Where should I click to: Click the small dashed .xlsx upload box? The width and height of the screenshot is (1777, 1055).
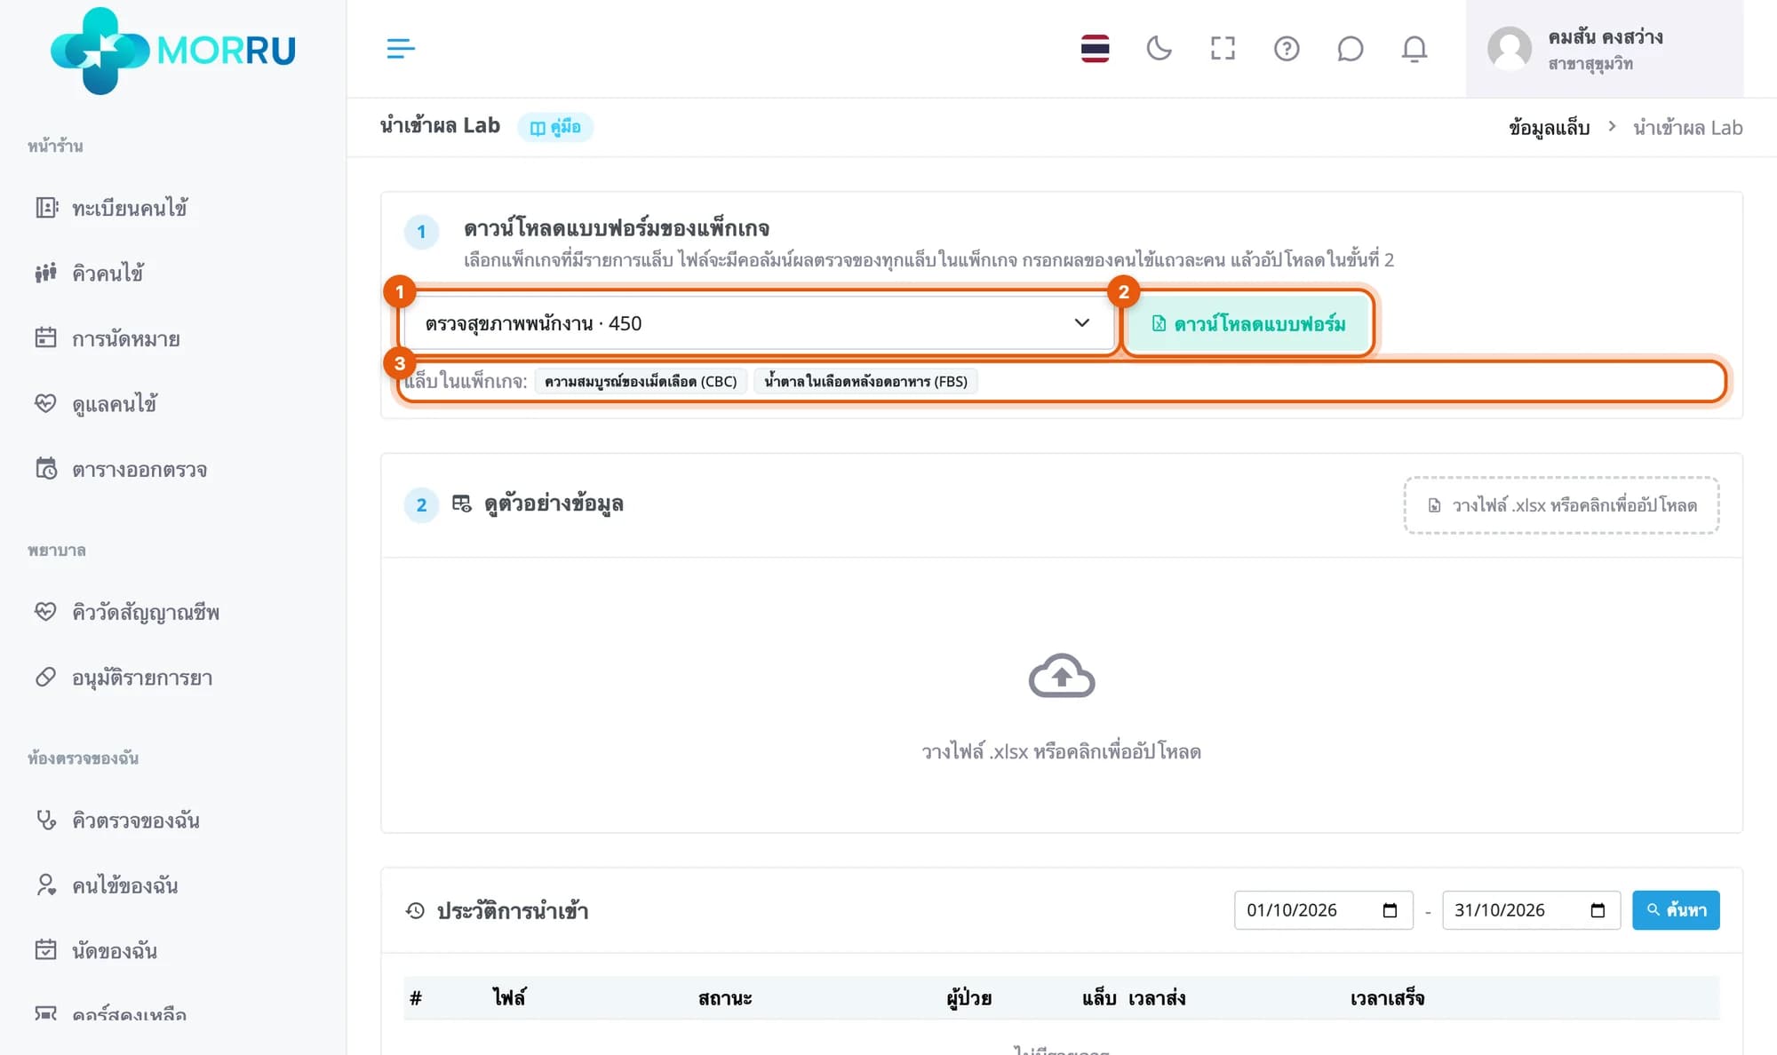point(1561,505)
